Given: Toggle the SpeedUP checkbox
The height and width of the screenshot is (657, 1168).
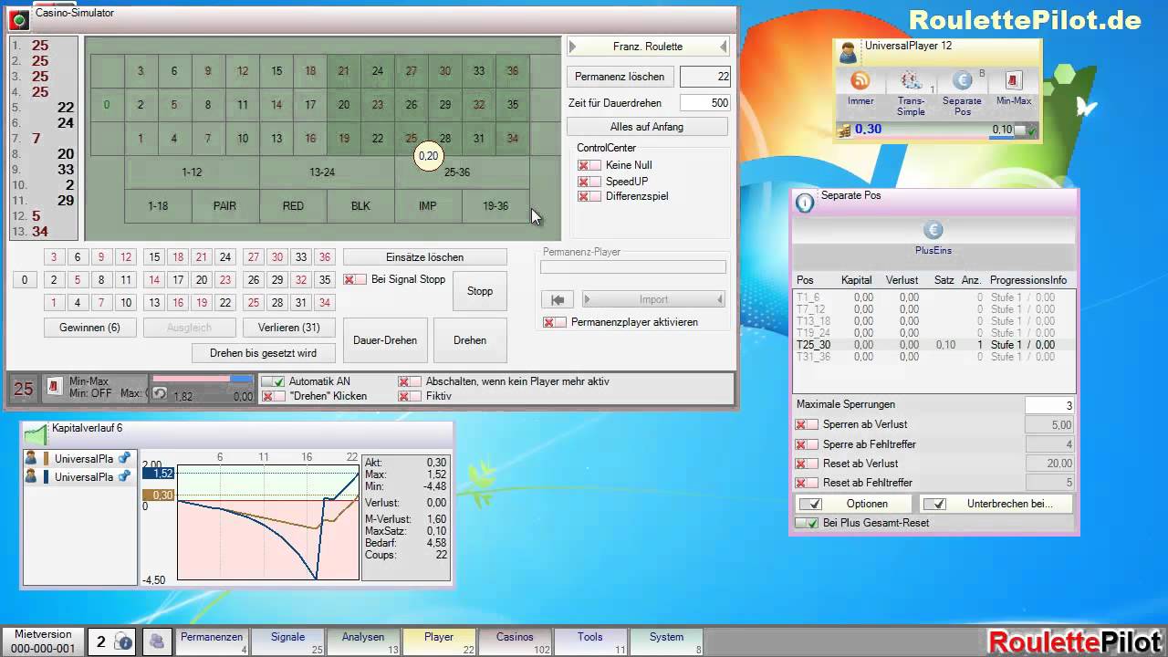Looking at the screenshot, I should [x=589, y=182].
